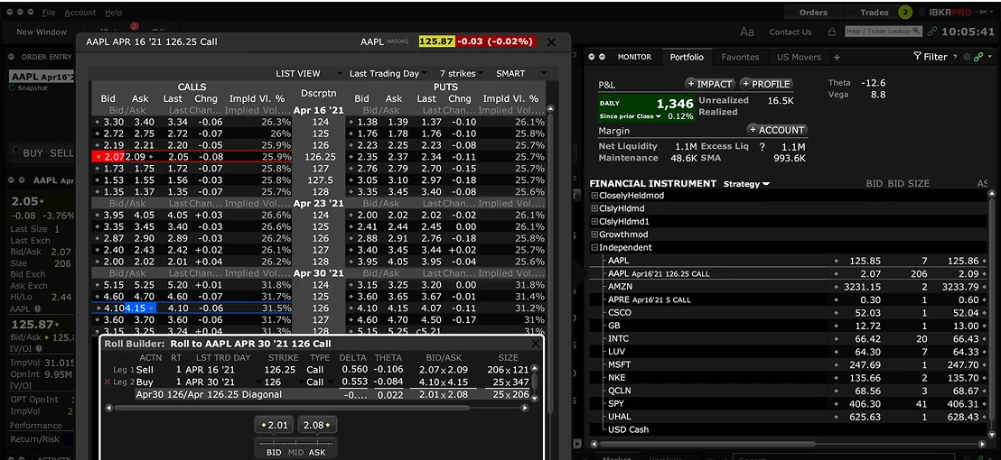The height and width of the screenshot is (460, 1001).
Task: Click Contact Us
Action: (791, 32)
